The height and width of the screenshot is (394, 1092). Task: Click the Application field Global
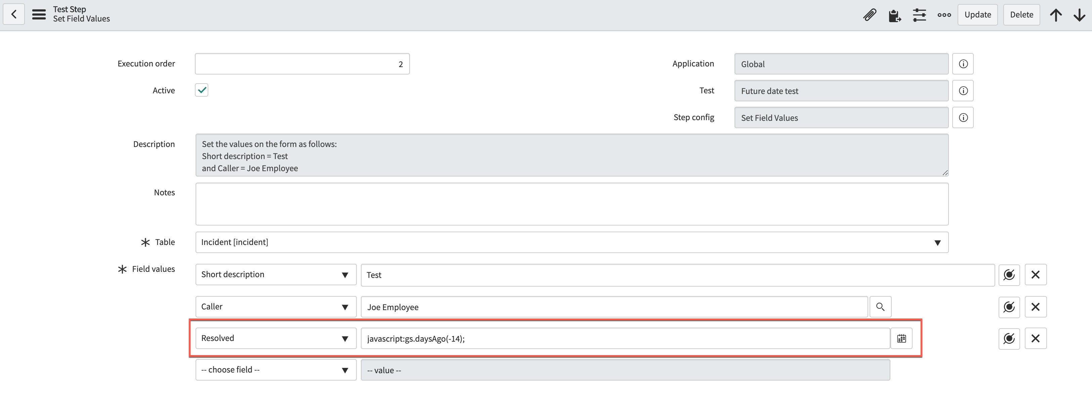click(x=841, y=64)
